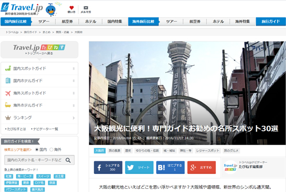Expand the 海外ホテルガイド menu handle

point(74,105)
